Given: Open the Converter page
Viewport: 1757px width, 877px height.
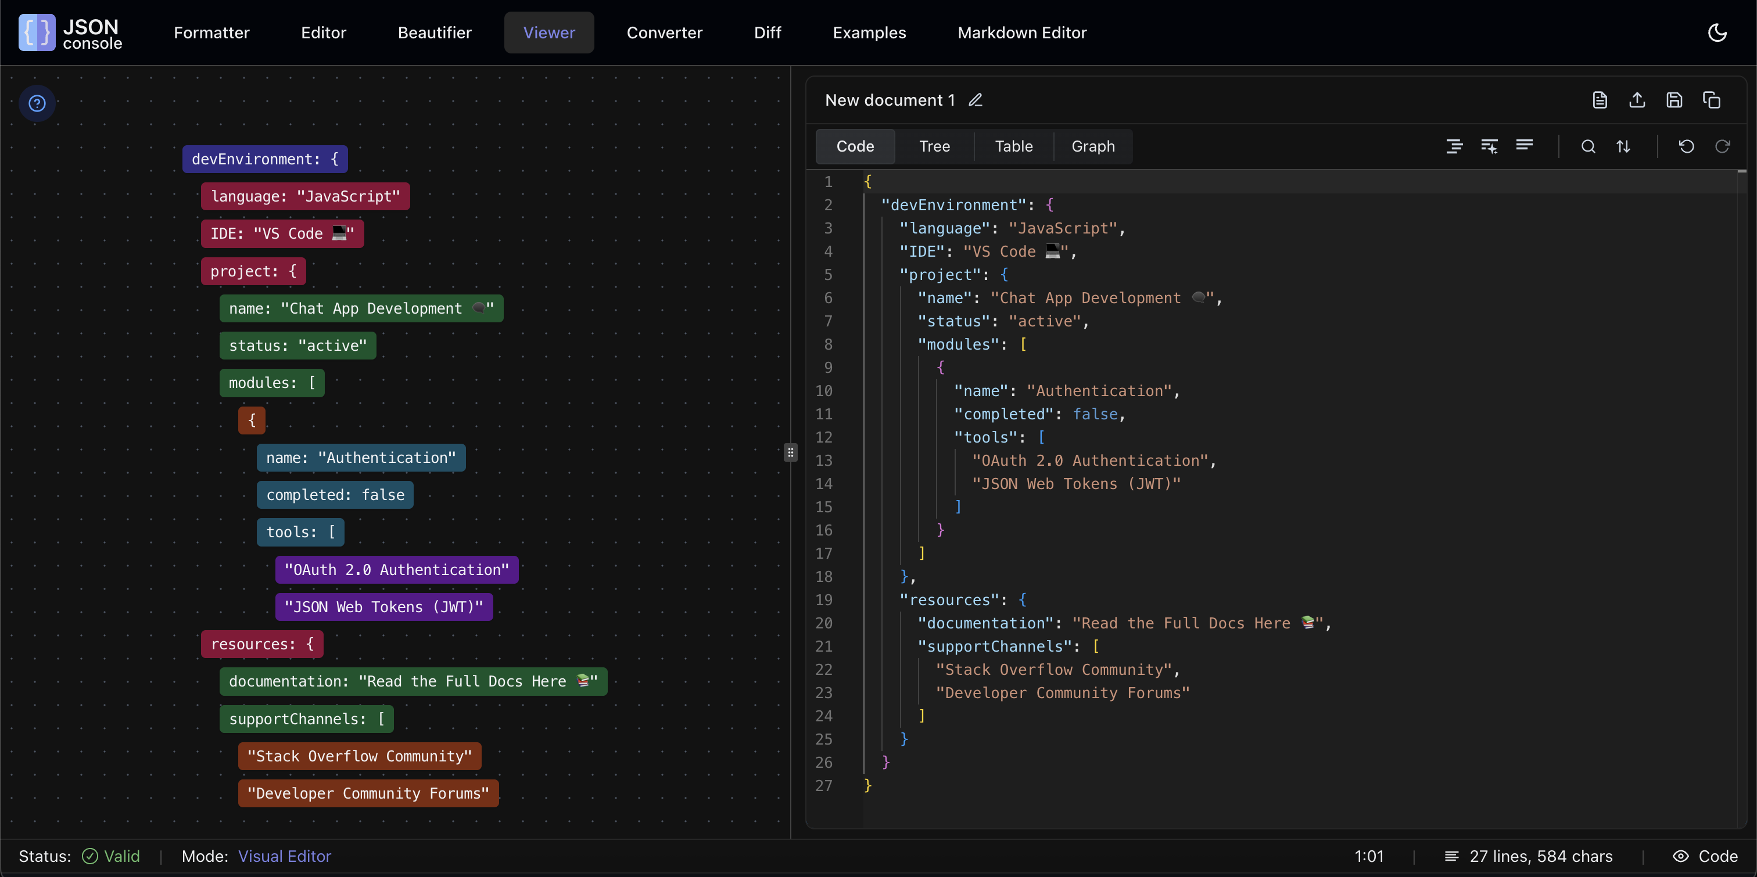Looking at the screenshot, I should pyautogui.click(x=664, y=33).
